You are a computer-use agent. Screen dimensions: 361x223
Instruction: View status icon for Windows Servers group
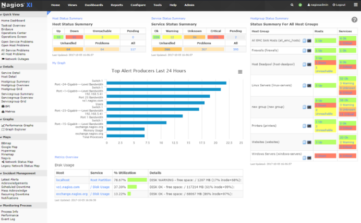click(304, 158)
